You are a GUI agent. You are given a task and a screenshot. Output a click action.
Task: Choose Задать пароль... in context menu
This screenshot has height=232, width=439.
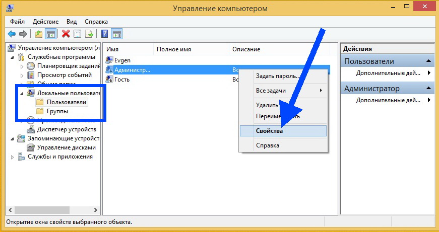[x=283, y=76]
